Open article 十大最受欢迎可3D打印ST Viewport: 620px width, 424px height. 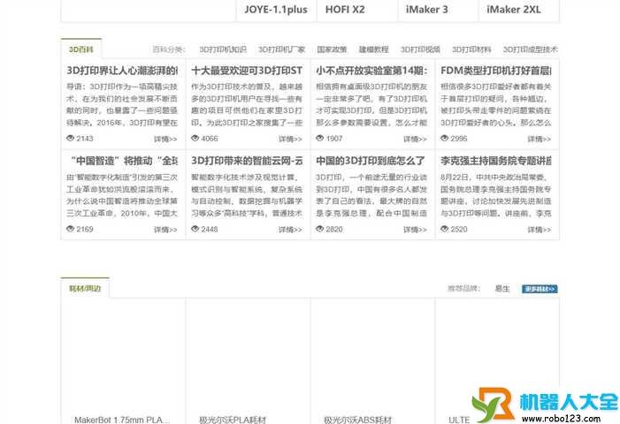coord(247,71)
